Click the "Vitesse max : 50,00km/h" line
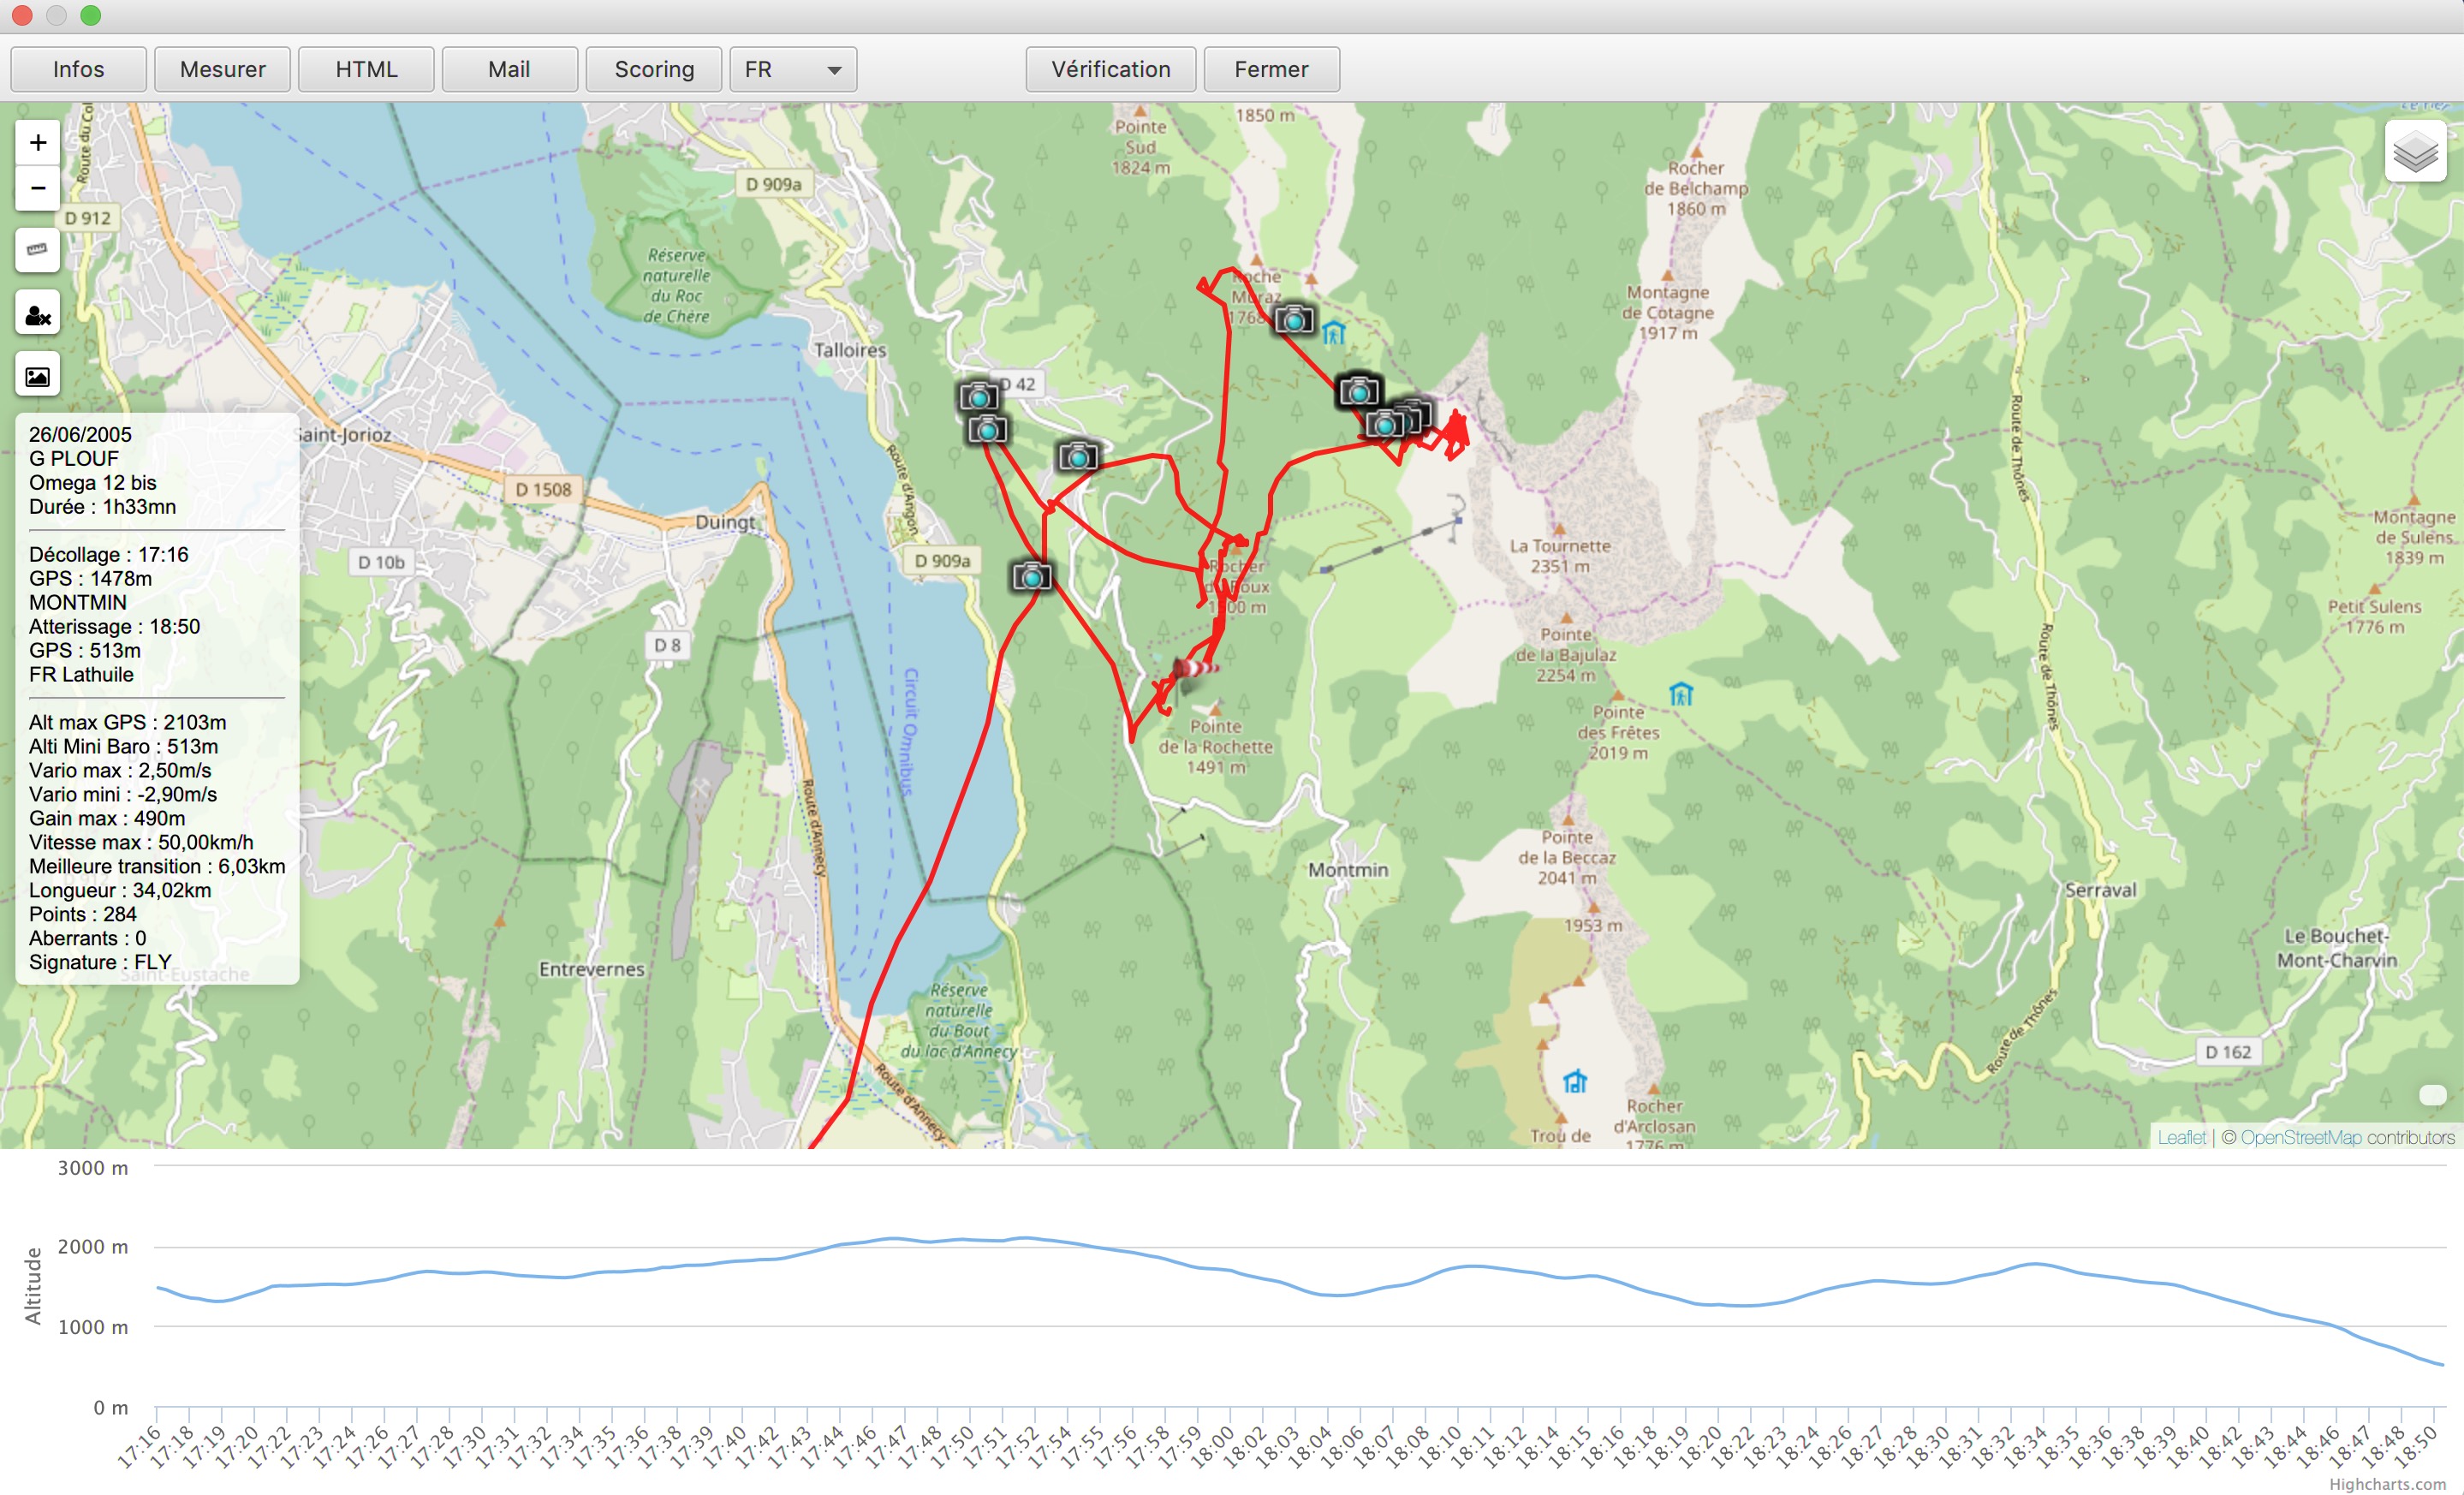The height and width of the screenshot is (1495, 2464). 141,842
